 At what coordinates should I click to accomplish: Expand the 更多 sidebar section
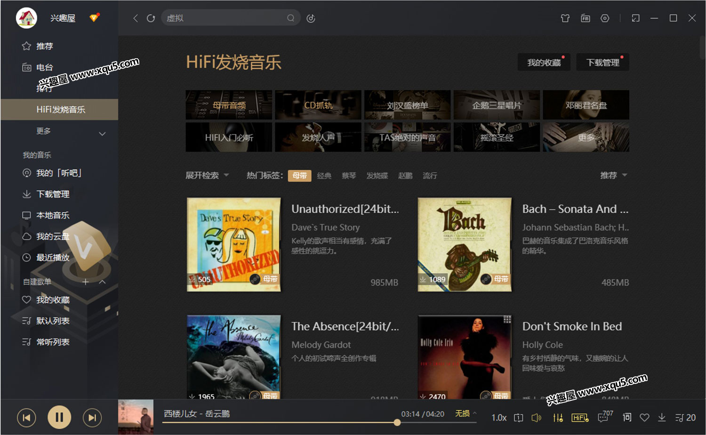(x=71, y=132)
